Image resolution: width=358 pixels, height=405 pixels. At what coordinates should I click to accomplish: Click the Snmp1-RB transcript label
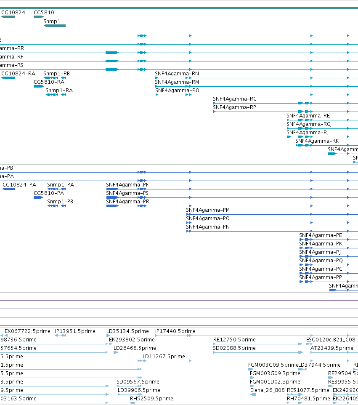56,74
